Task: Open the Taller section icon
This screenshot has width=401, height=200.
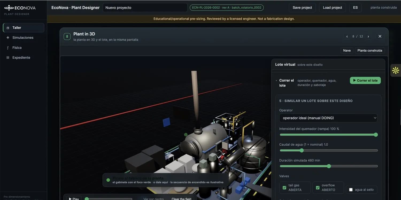Action: [x=8, y=28]
